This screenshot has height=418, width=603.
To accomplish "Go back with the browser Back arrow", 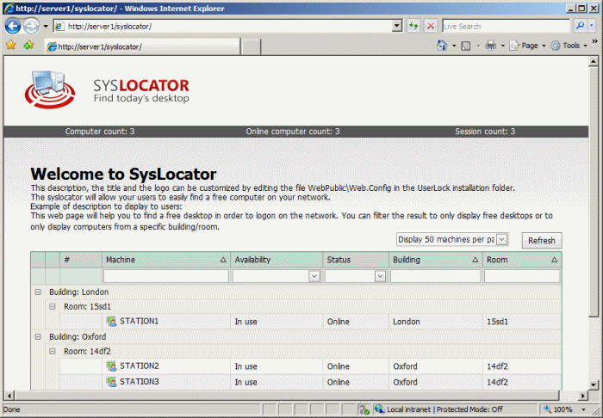I will tap(13, 26).
